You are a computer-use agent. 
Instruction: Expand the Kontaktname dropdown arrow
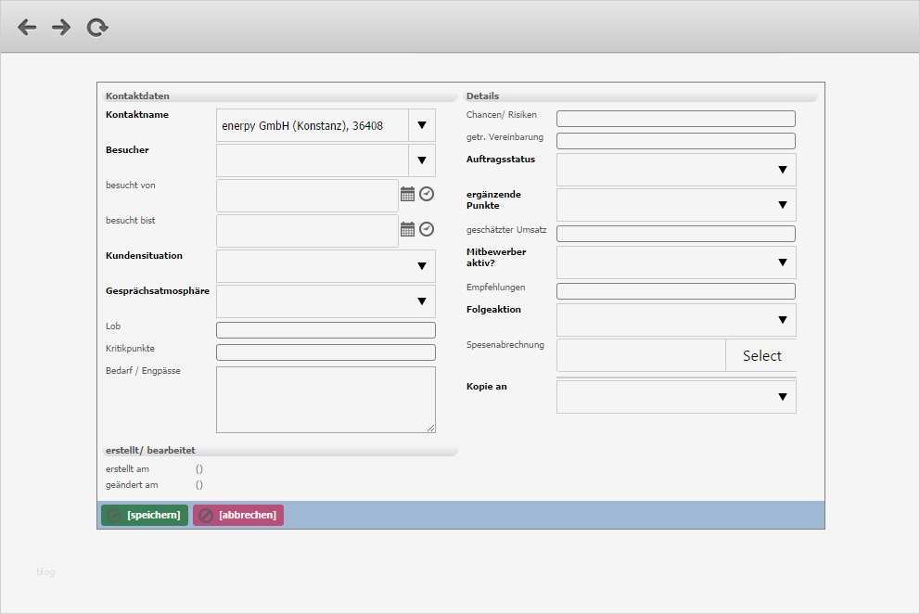422,125
